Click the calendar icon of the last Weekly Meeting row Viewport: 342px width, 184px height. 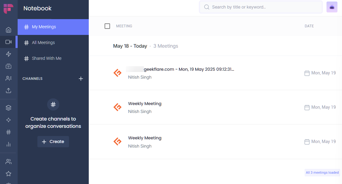(307, 142)
